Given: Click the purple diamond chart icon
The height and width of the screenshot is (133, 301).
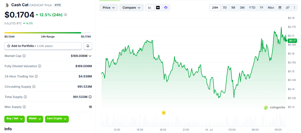Looking at the screenshot, I should (x=166, y=8).
